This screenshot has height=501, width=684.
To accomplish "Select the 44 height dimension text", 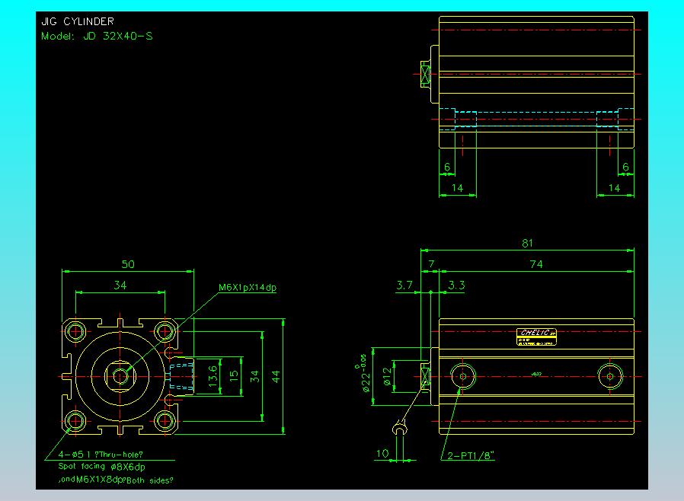I will 277,376.
